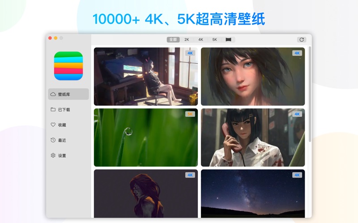Open the girl holding red phone wallpaper
358x223 pixels.
coord(253,137)
